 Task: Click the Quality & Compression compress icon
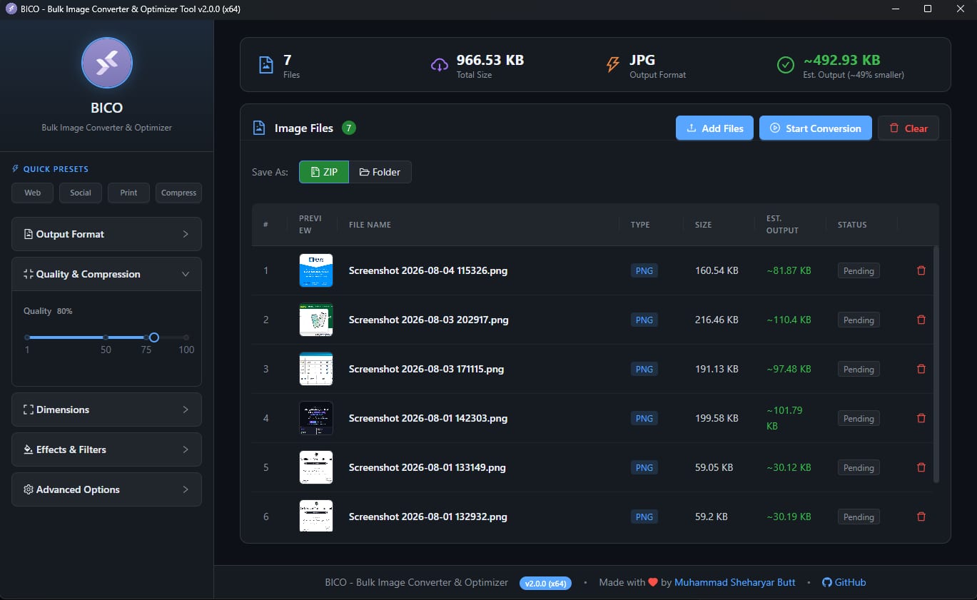click(x=29, y=274)
